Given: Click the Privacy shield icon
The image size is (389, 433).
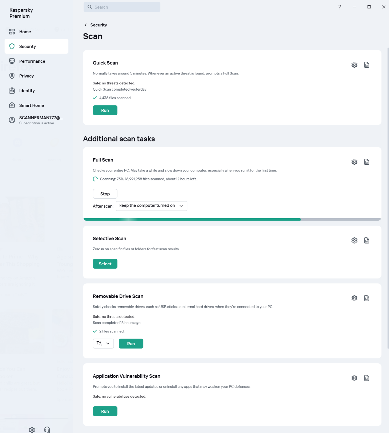Looking at the screenshot, I should coord(12,76).
